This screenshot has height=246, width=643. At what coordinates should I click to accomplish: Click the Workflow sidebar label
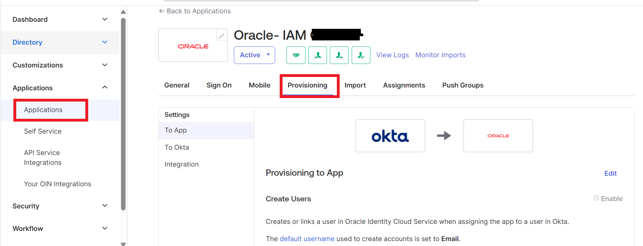28,228
